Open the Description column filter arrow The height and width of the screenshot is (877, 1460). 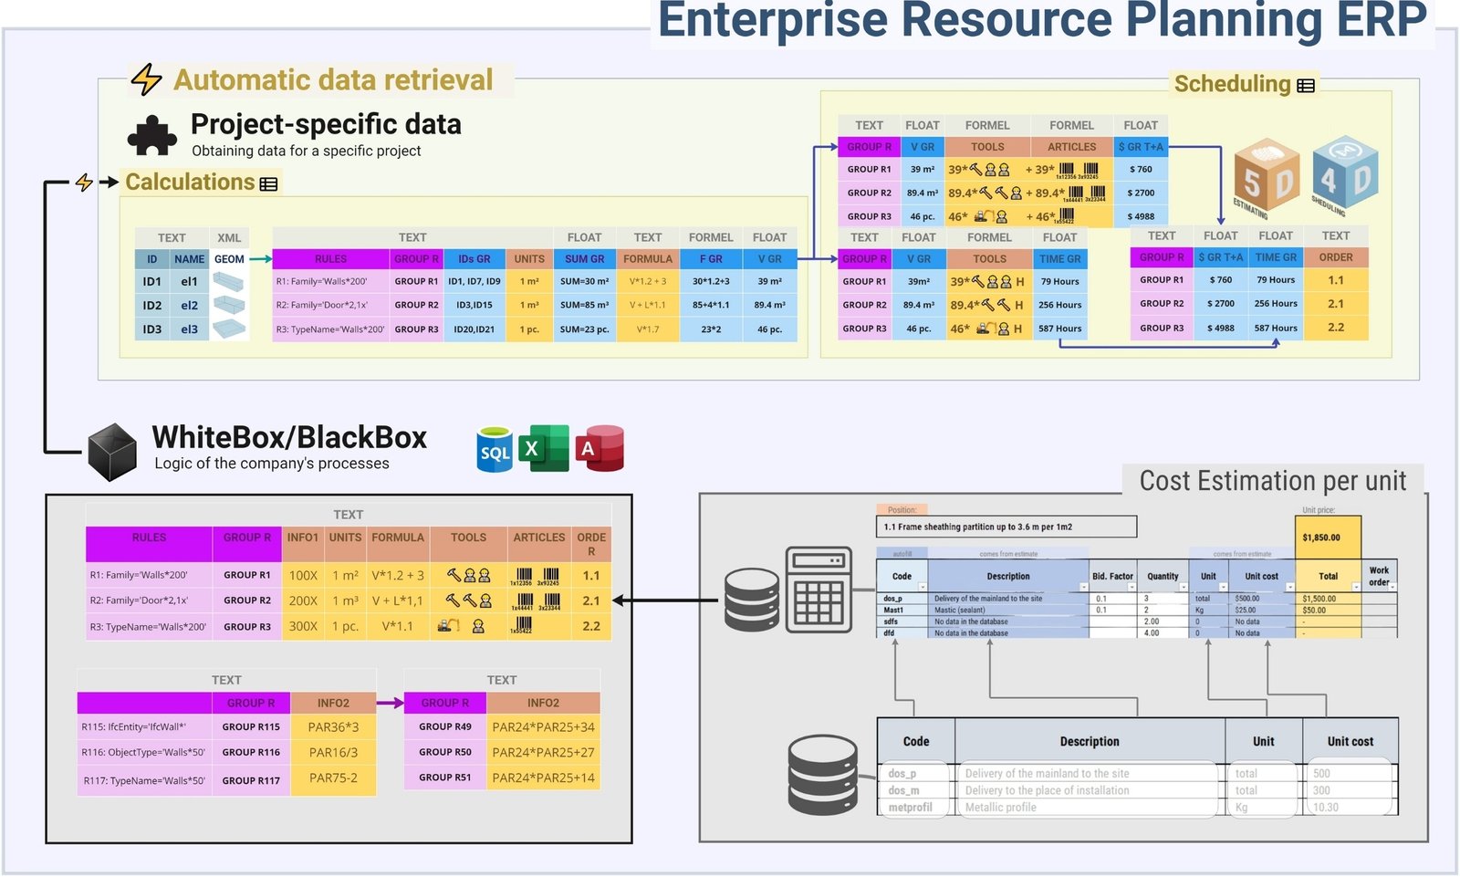[x=1084, y=588]
